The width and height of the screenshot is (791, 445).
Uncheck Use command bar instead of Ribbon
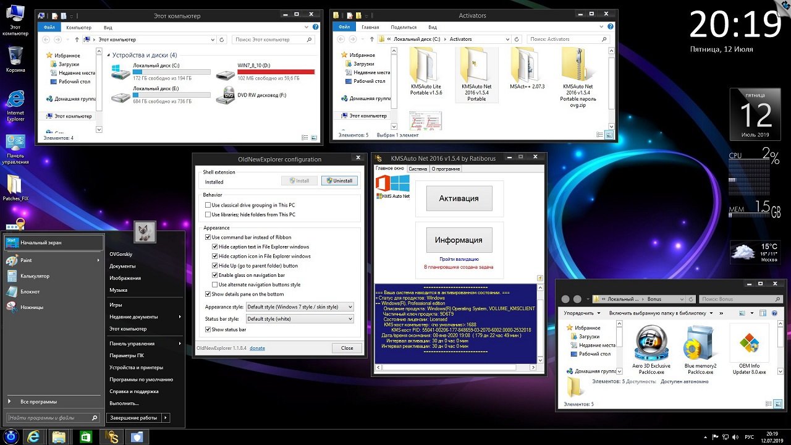208,237
